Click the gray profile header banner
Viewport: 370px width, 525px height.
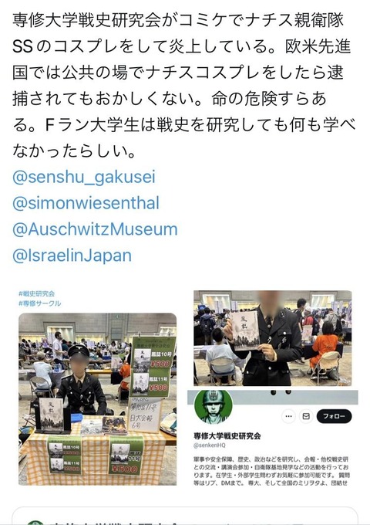tap(272, 397)
